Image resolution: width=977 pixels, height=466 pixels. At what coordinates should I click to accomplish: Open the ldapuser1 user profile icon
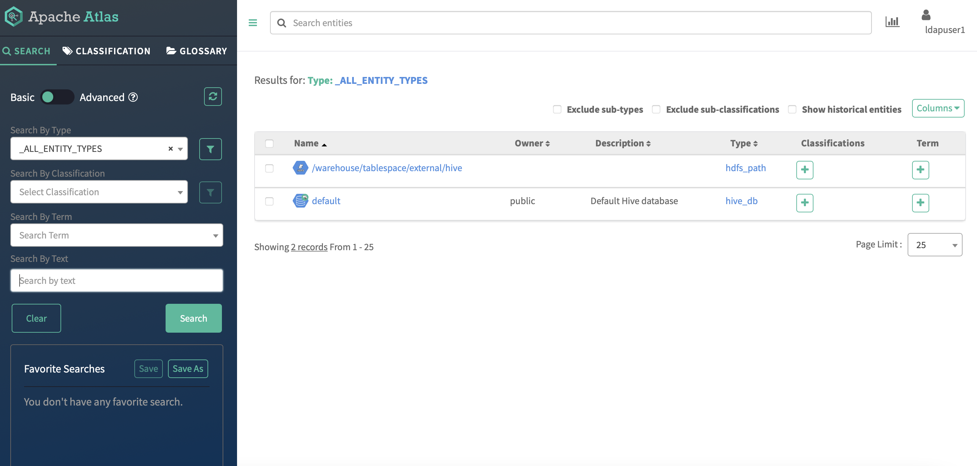tap(926, 15)
